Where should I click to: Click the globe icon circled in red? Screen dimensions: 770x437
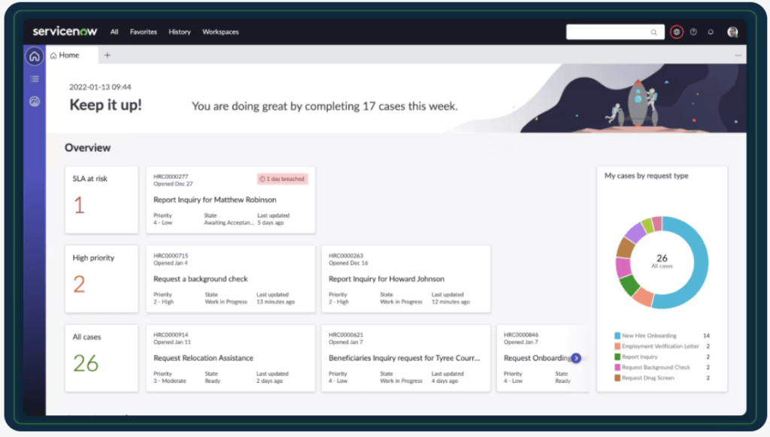[676, 32]
